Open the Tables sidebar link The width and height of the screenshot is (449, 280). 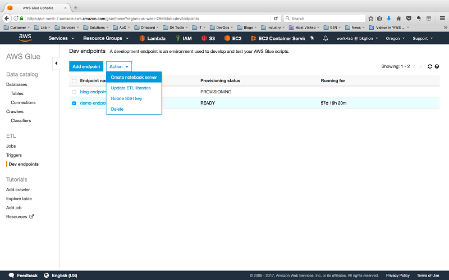coord(17,93)
